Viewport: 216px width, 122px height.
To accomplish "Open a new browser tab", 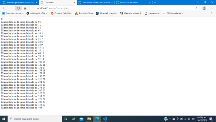I will [x=155, y=2].
